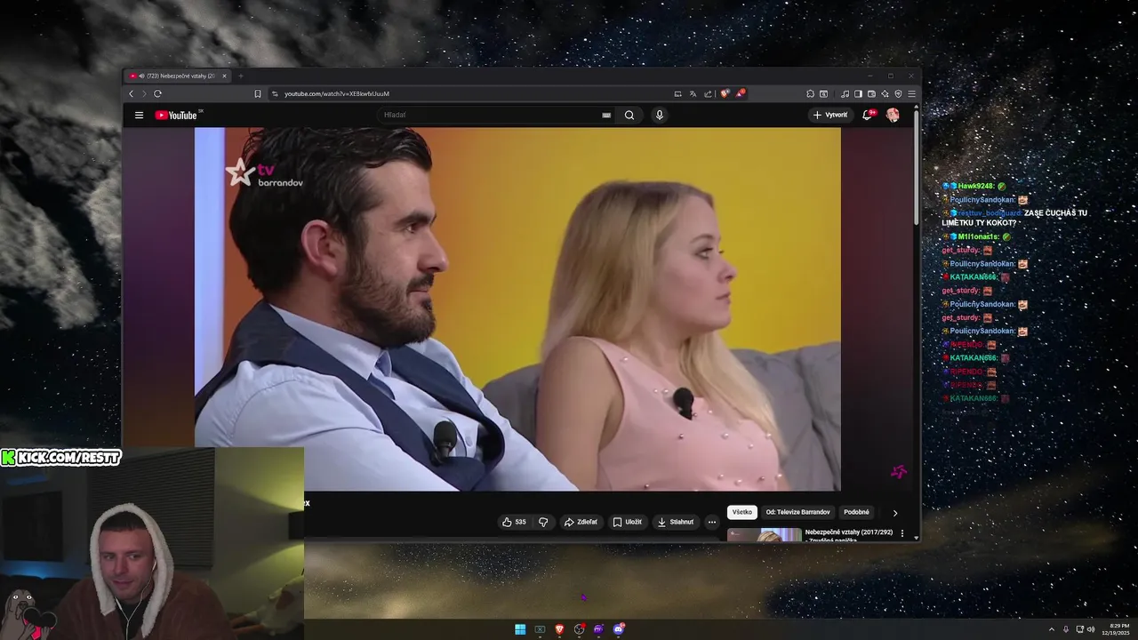
Task: Click the Vytvoriť create button
Action: (829, 115)
